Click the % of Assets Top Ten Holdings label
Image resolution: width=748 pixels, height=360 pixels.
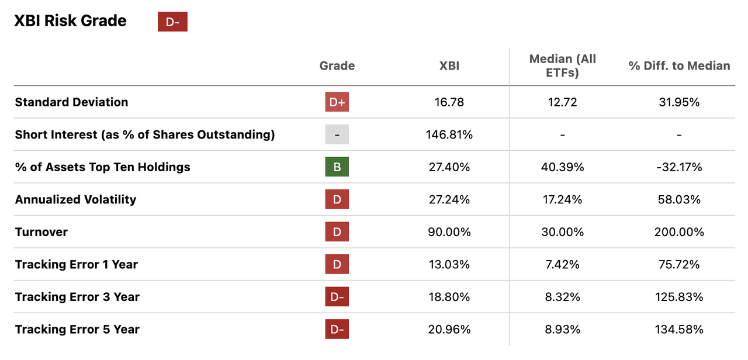click(103, 167)
